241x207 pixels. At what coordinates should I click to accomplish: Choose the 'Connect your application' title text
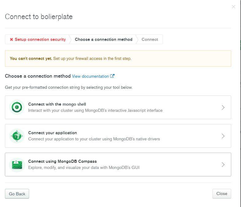(x=52, y=133)
